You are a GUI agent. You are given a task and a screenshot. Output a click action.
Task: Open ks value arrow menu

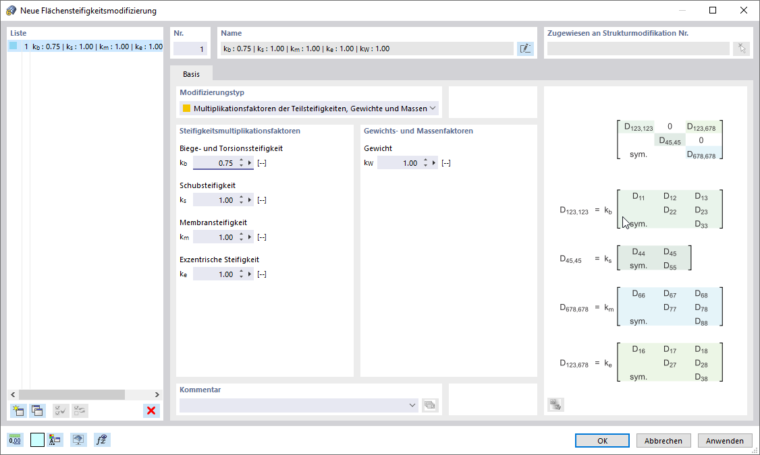tap(250, 200)
